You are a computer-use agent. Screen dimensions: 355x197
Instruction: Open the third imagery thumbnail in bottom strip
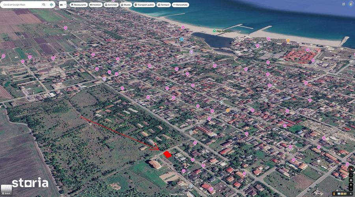point(345,194)
